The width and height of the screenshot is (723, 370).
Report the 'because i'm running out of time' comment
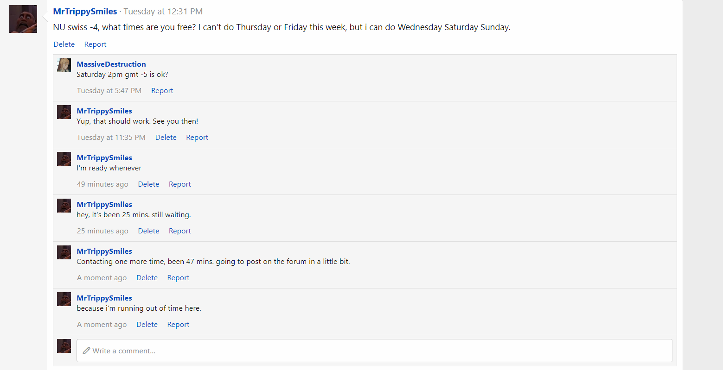click(178, 325)
